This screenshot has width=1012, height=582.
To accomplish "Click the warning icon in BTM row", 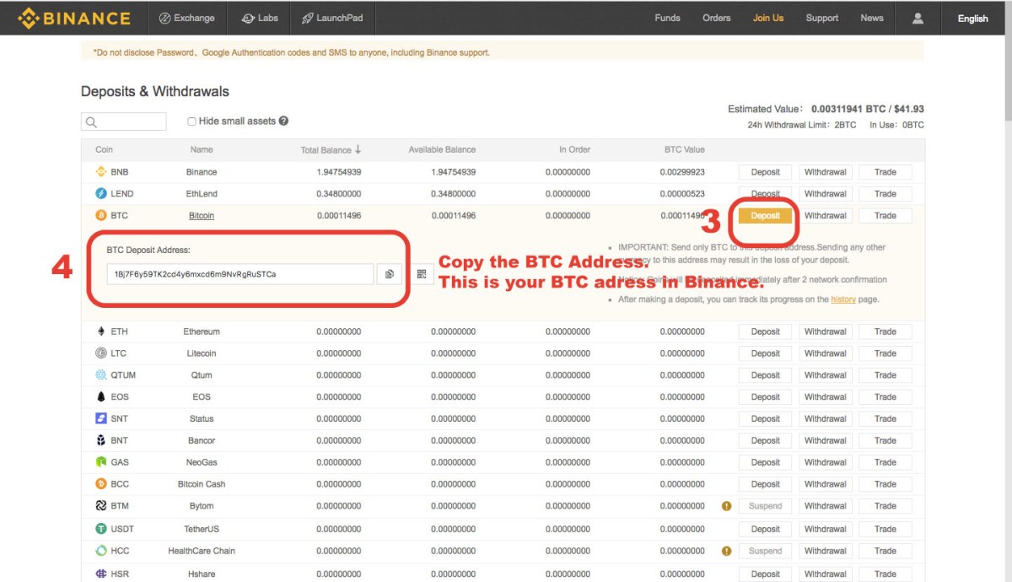I will pos(726,506).
